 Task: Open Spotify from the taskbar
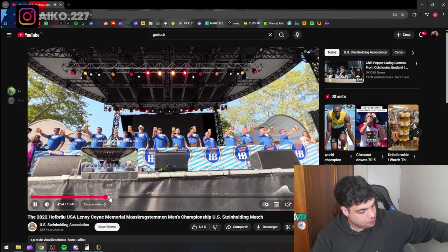[x=64, y=247]
